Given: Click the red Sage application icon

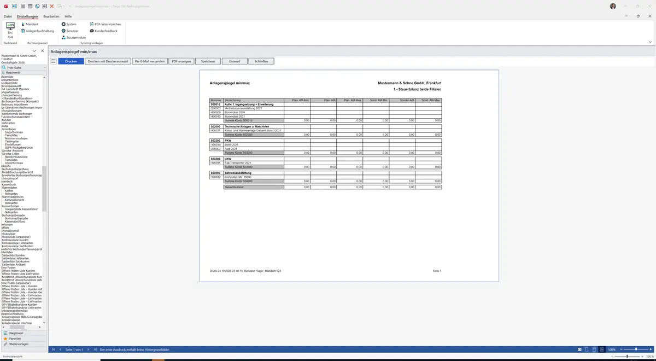Looking at the screenshot, I should [5, 6].
